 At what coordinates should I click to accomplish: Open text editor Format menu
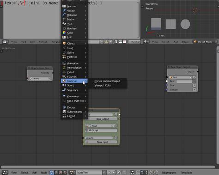[43, 42]
